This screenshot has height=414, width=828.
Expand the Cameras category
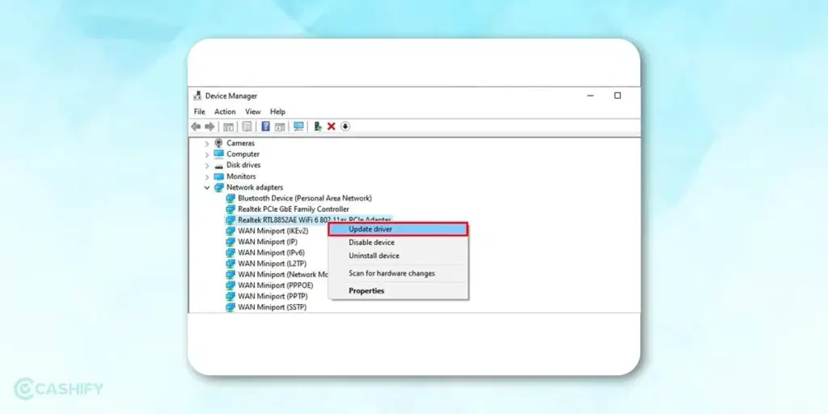click(x=207, y=144)
